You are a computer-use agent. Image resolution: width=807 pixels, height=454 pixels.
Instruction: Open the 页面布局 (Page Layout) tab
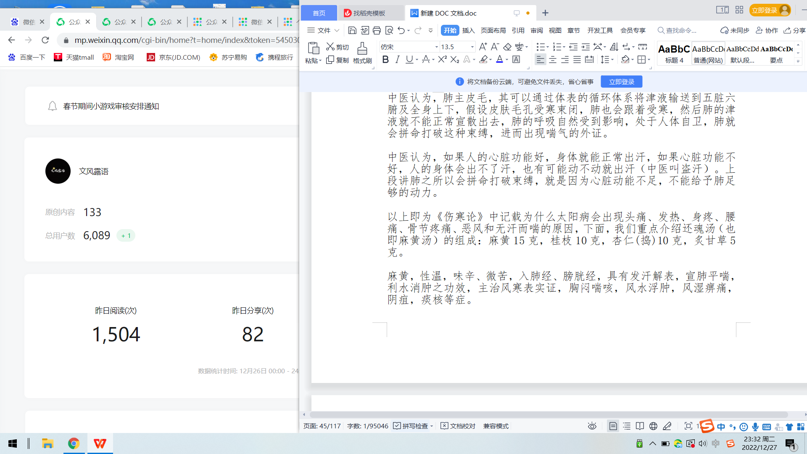tap(493, 30)
